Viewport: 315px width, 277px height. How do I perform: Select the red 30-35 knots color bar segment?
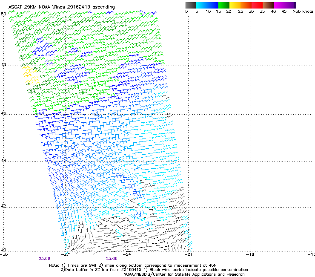pos(257,5)
